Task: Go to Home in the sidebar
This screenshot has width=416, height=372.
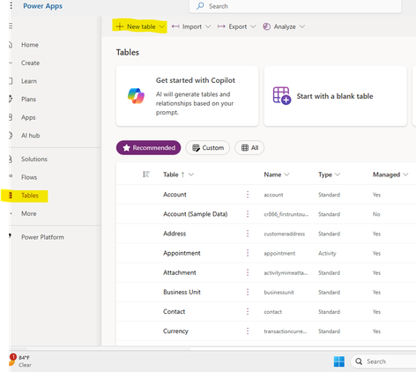Action: pos(30,45)
